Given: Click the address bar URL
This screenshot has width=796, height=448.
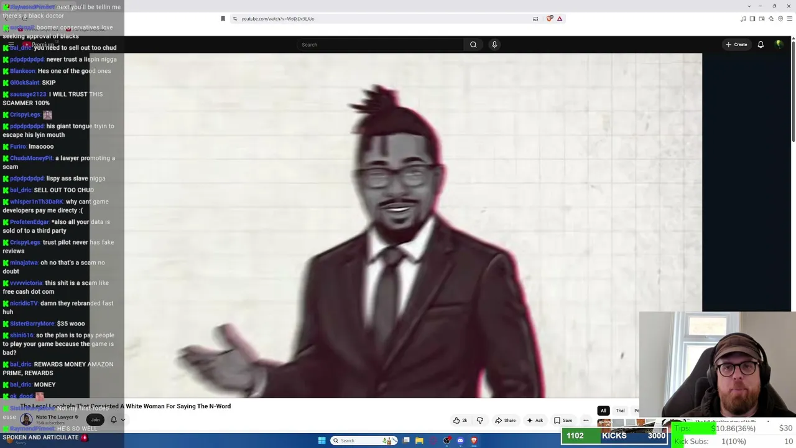Looking at the screenshot, I should point(278,19).
